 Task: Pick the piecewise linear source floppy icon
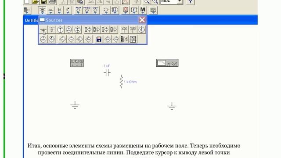99,39
